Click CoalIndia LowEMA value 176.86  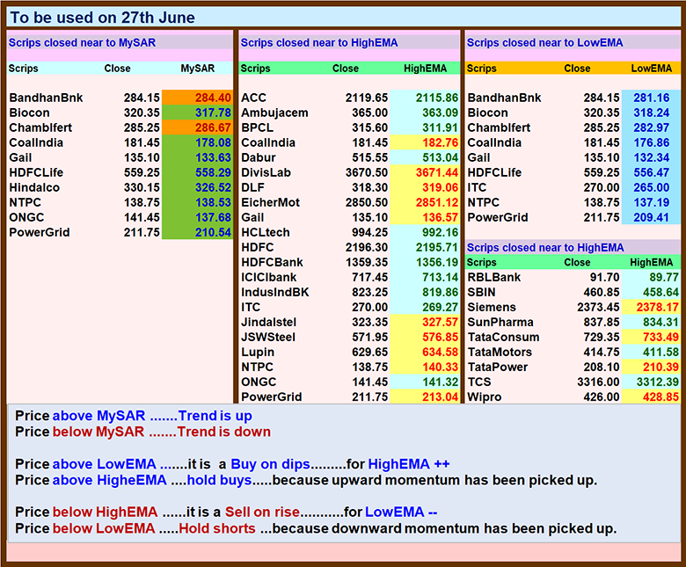coord(652,142)
